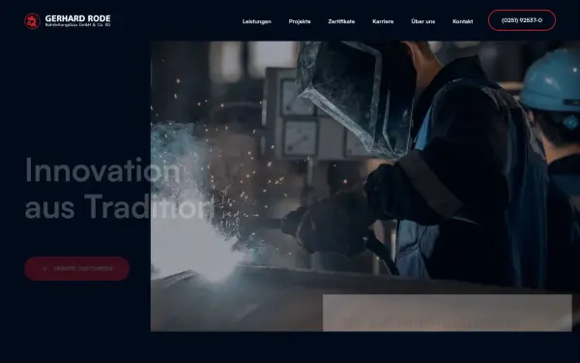Click the arrow icon in the Leistungen button
Image resolution: width=580 pixels, height=363 pixels.
pyautogui.click(x=44, y=268)
